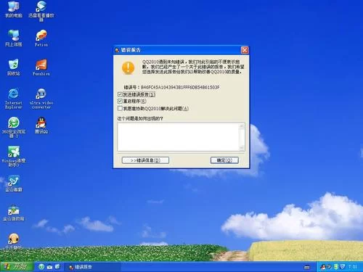Launch the ultra video converter shortcut
Image resolution: width=363 pixels, height=272 pixels.
click(x=41, y=98)
